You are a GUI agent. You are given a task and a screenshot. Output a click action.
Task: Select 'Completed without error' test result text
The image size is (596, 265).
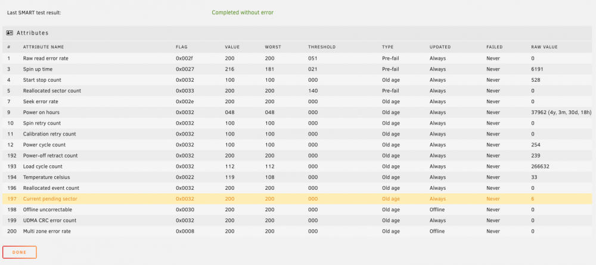click(x=243, y=13)
